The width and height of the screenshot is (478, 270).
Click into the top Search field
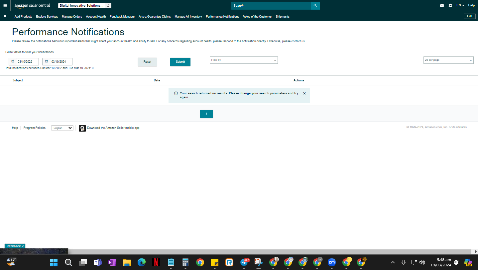[x=271, y=6]
